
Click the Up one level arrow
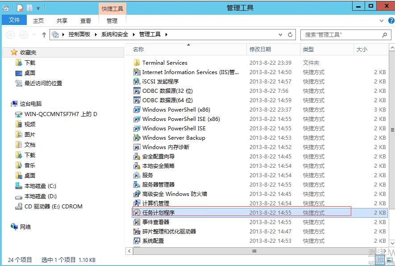tap(44, 34)
